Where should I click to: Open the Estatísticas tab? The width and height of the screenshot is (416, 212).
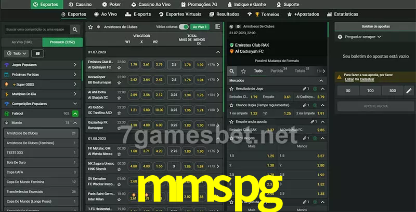[343, 15]
